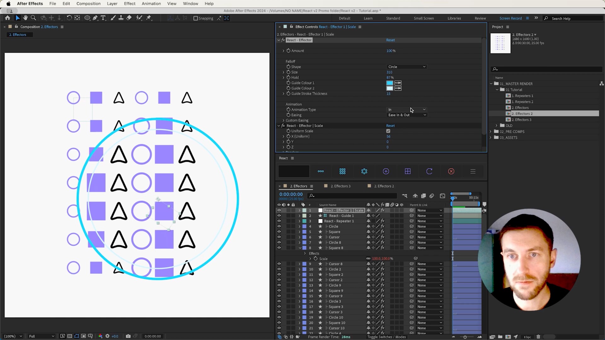Viewport: 605px width, 340px height.
Task: Select the Zoom tool
Action: (33, 18)
